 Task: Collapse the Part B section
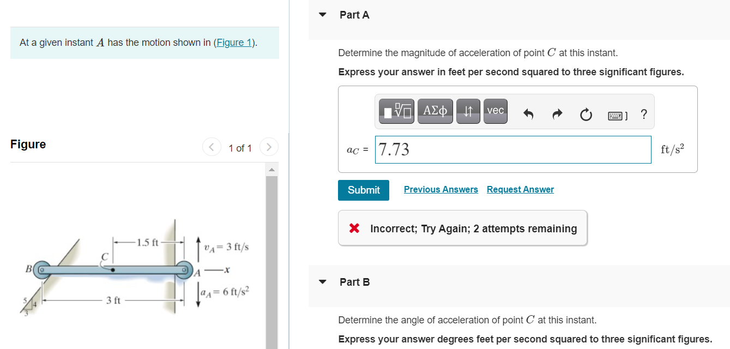pyautogui.click(x=322, y=282)
